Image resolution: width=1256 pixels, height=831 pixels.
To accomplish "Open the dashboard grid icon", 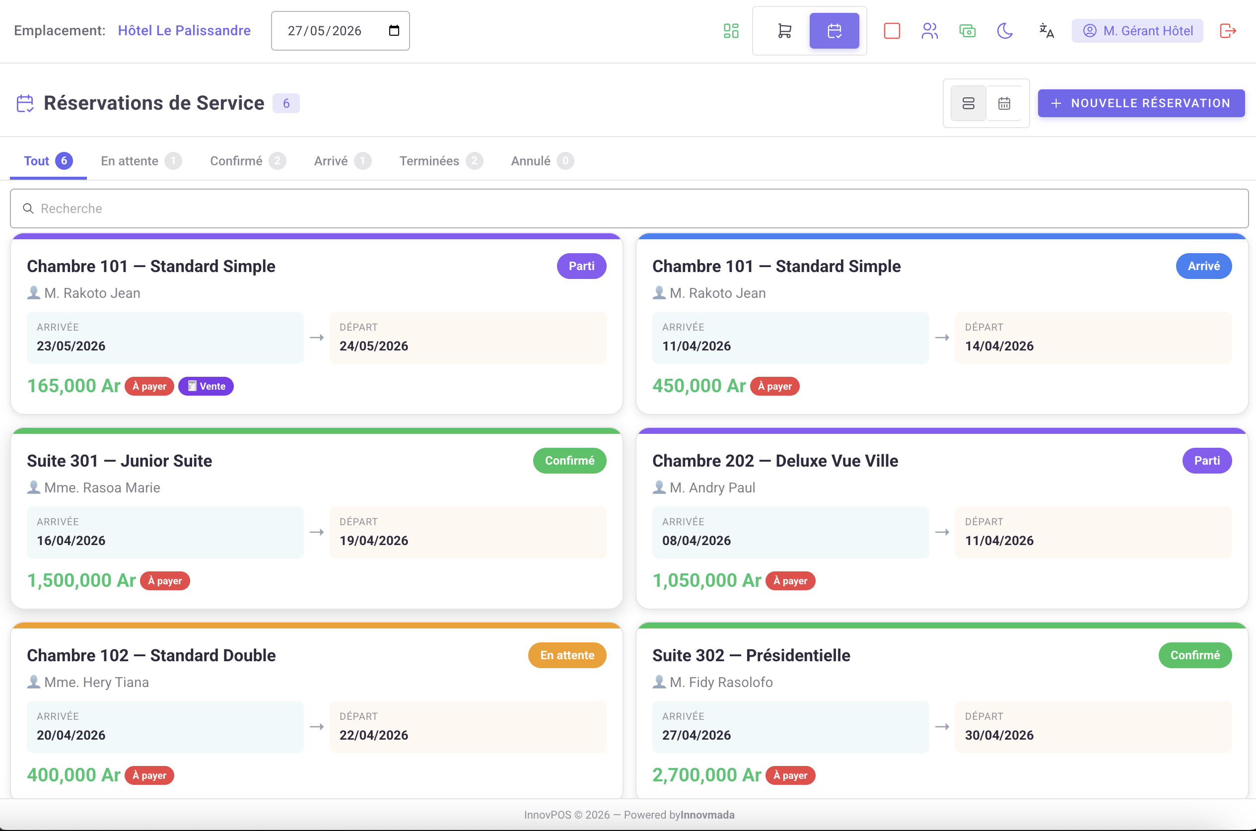I will [731, 31].
